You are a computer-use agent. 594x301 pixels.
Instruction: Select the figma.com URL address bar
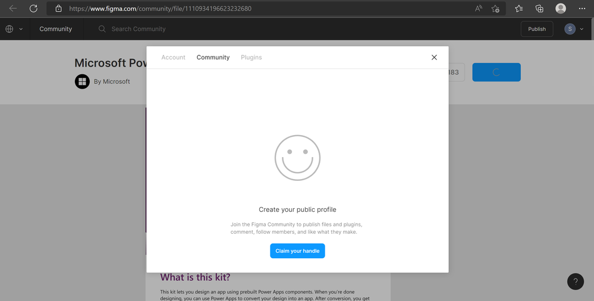pyautogui.click(x=160, y=8)
